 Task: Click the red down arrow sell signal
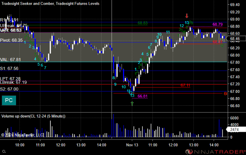click(187, 16)
